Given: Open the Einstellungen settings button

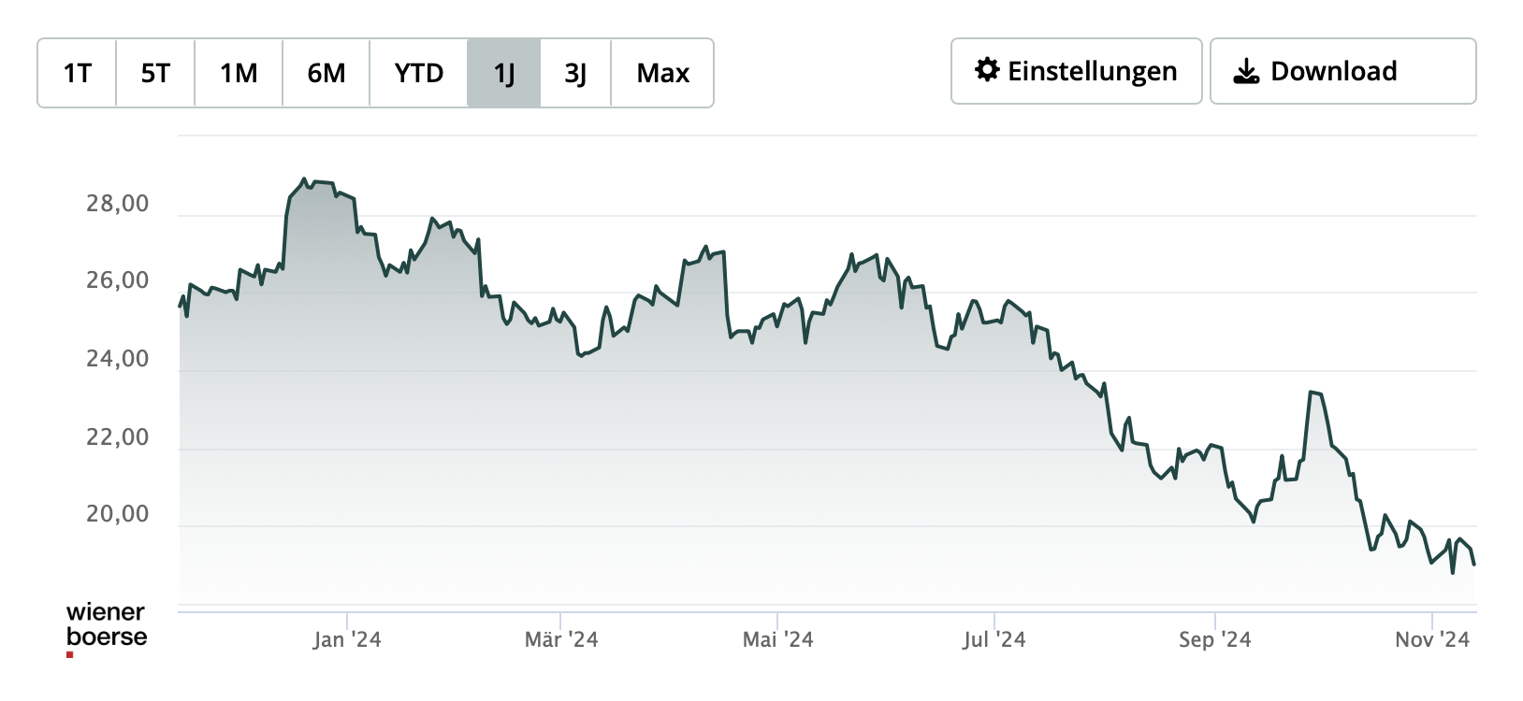Looking at the screenshot, I should (x=1076, y=71).
